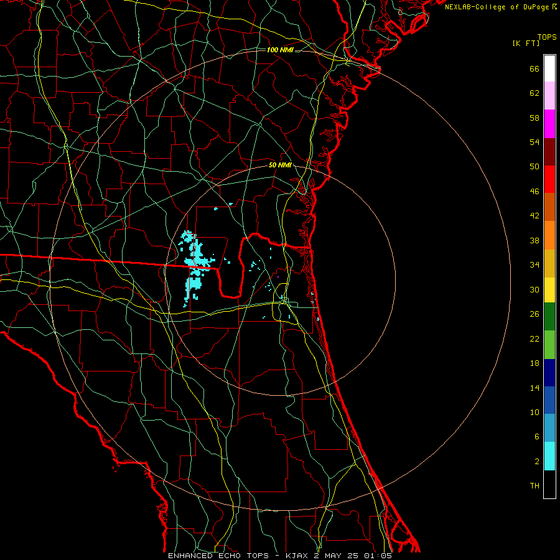Click the 50 NMI range ring label

tap(280, 165)
